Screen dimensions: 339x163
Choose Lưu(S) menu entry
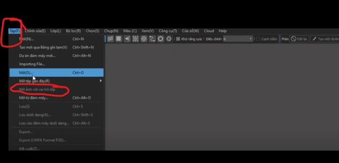point(56,106)
